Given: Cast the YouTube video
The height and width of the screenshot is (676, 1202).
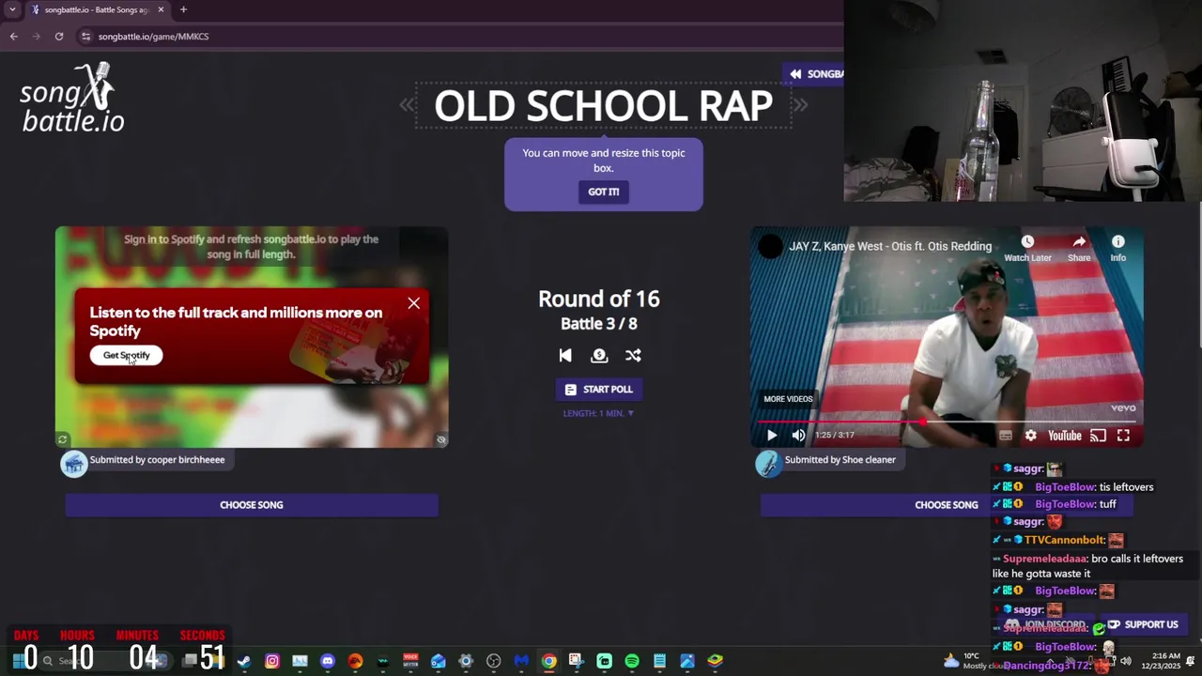Looking at the screenshot, I should coord(1098,436).
